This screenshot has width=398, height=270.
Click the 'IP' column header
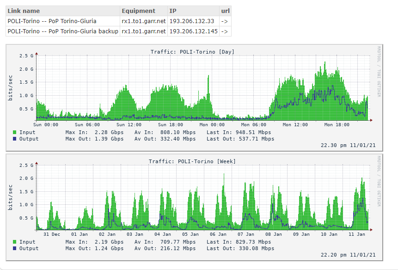click(173, 11)
